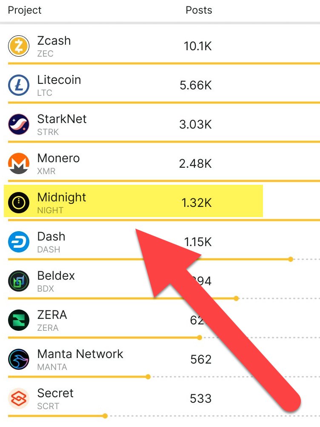Click the Monero logo icon
The image size is (320, 427).
(x=19, y=163)
